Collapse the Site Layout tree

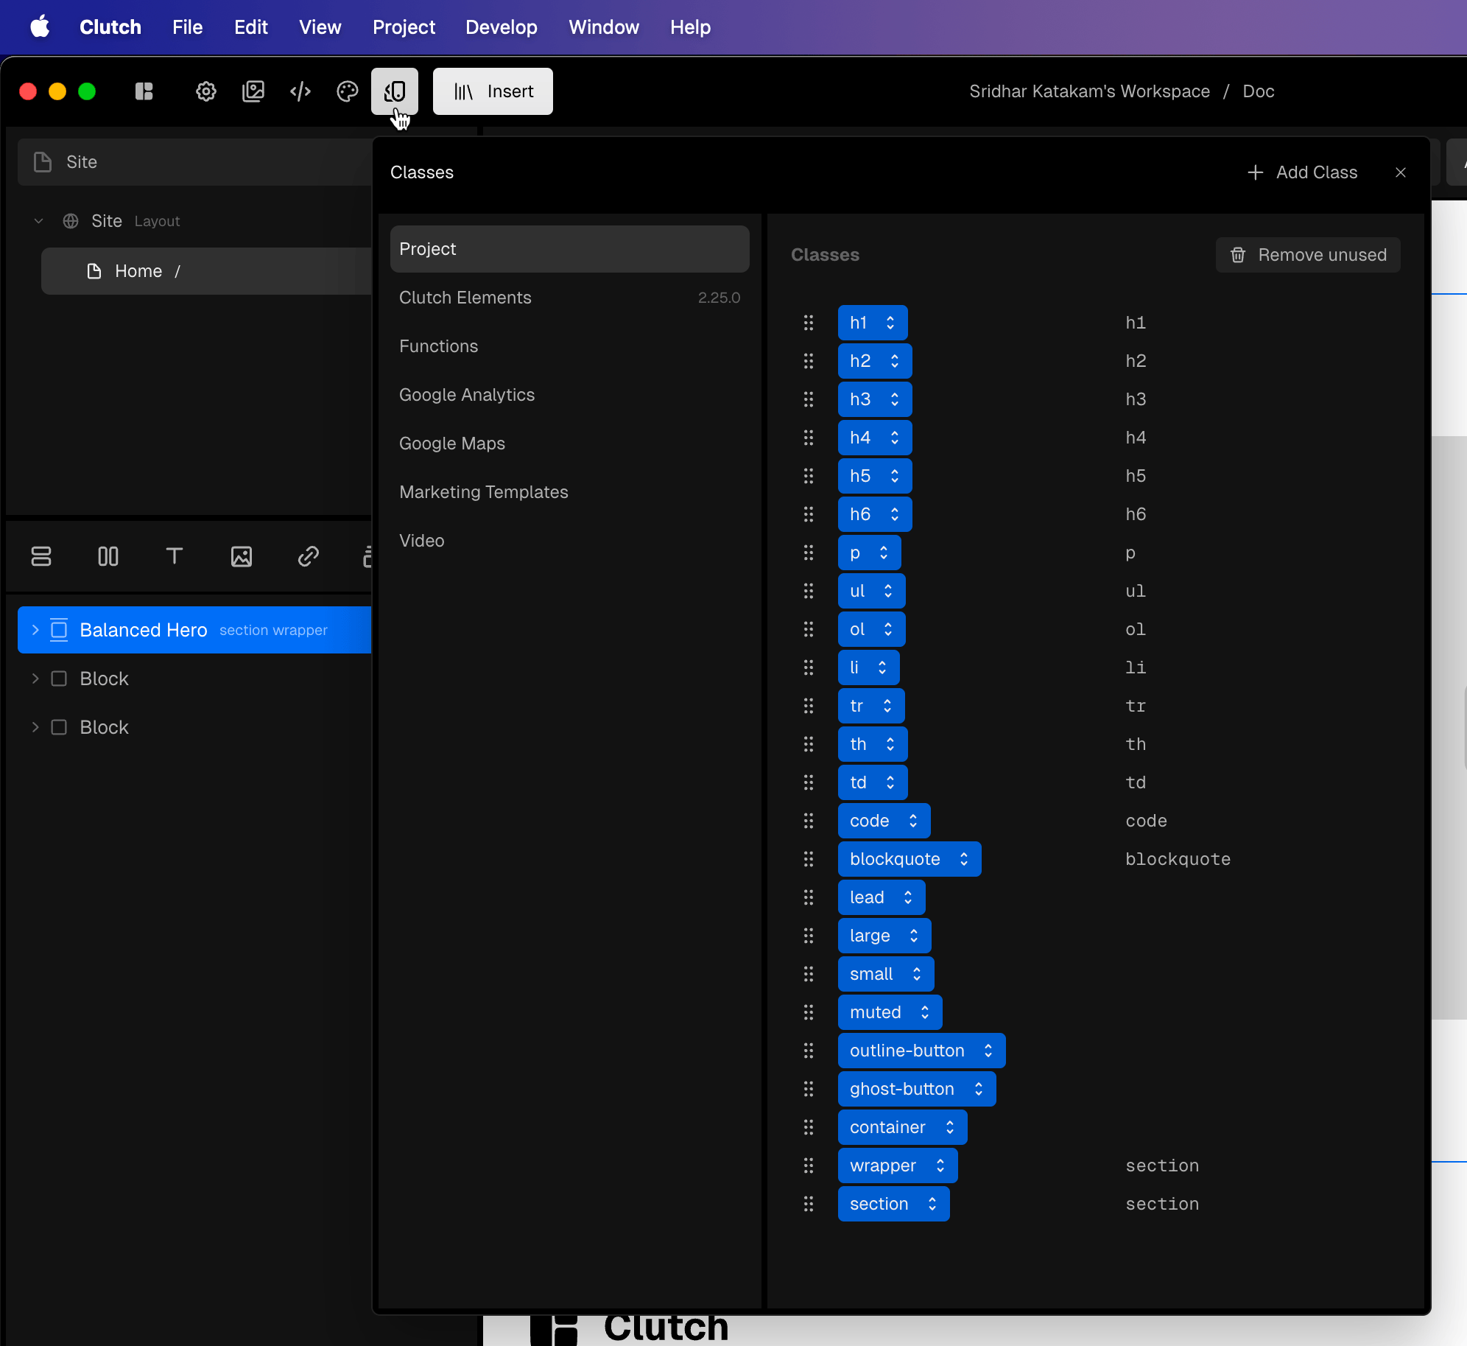38,221
